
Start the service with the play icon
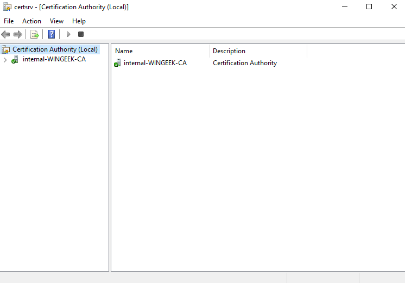(68, 34)
